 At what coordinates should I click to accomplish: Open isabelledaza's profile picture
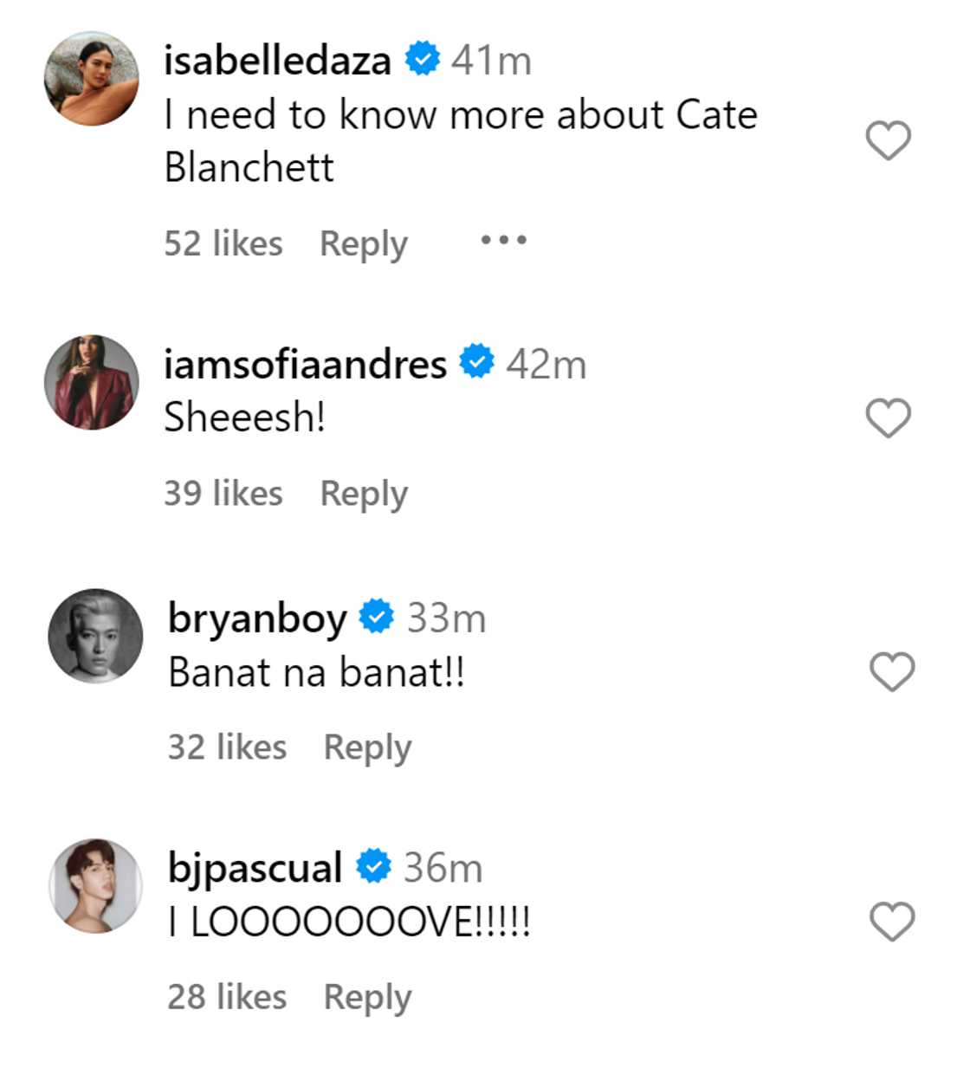(x=92, y=79)
